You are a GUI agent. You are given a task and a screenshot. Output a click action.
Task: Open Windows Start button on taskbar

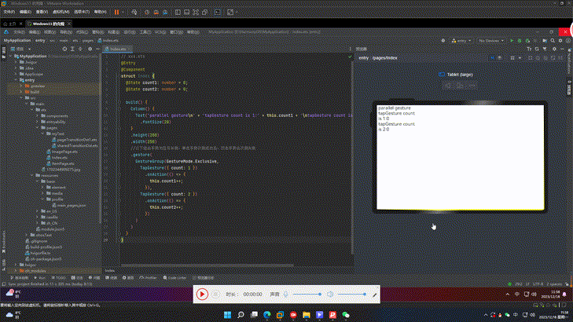tap(227, 315)
